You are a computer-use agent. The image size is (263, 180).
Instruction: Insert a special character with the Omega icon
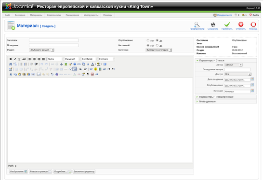91,69
